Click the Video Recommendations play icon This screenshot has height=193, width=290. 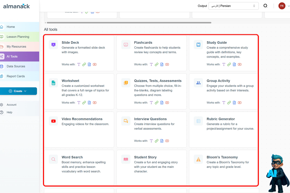pos(53,121)
